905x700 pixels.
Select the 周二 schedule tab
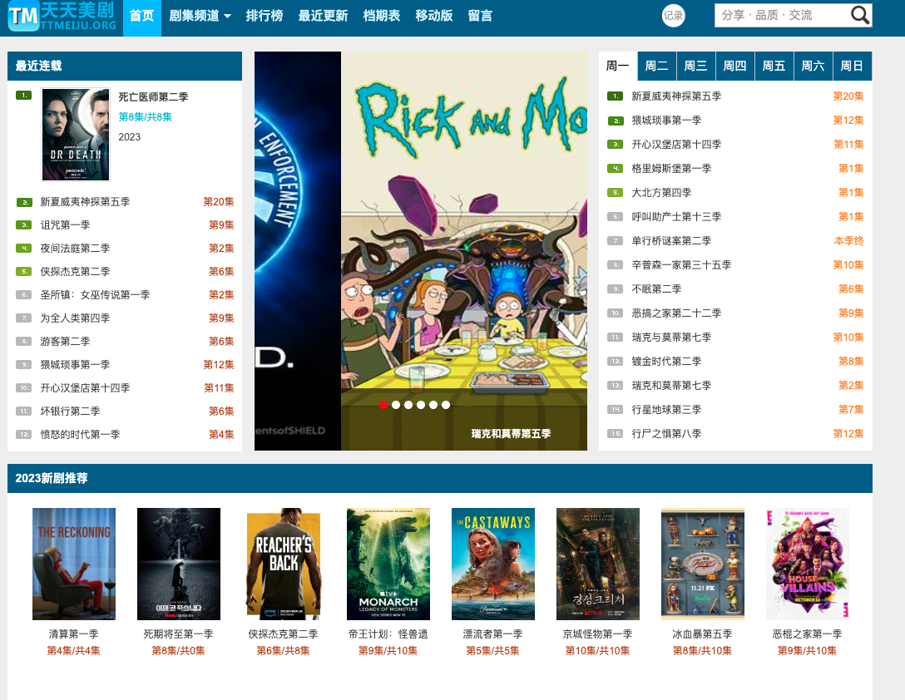[657, 66]
